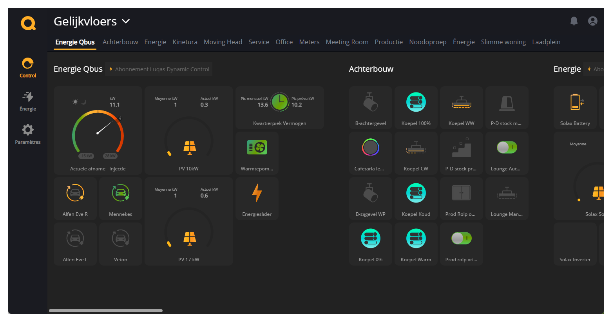Click the horizontal scrollbar at bottom
Viewport: 612px width, 322px height.
(x=106, y=311)
